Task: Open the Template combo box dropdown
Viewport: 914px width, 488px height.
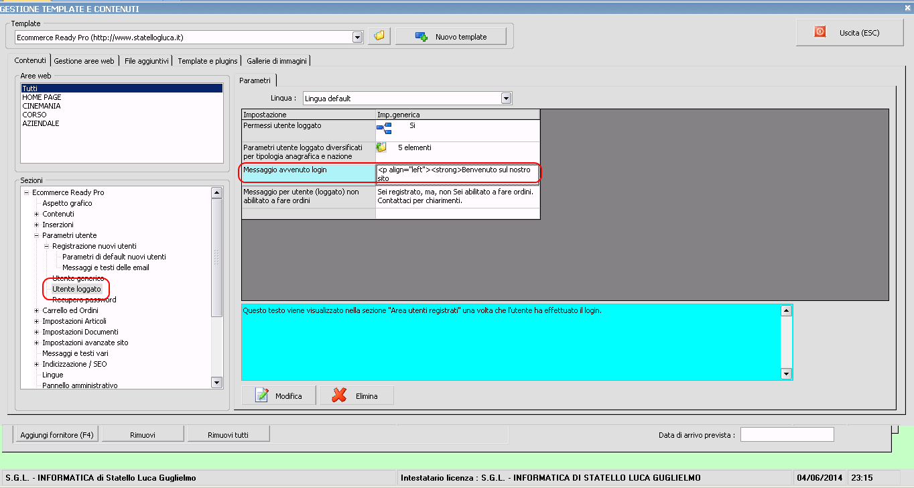Action: tap(357, 37)
